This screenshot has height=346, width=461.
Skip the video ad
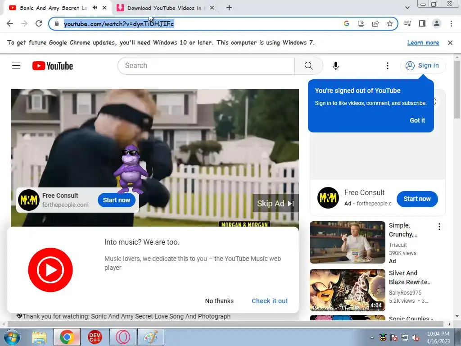tap(276, 204)
